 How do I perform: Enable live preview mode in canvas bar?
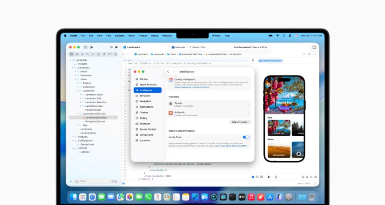(x=252, y=177)
